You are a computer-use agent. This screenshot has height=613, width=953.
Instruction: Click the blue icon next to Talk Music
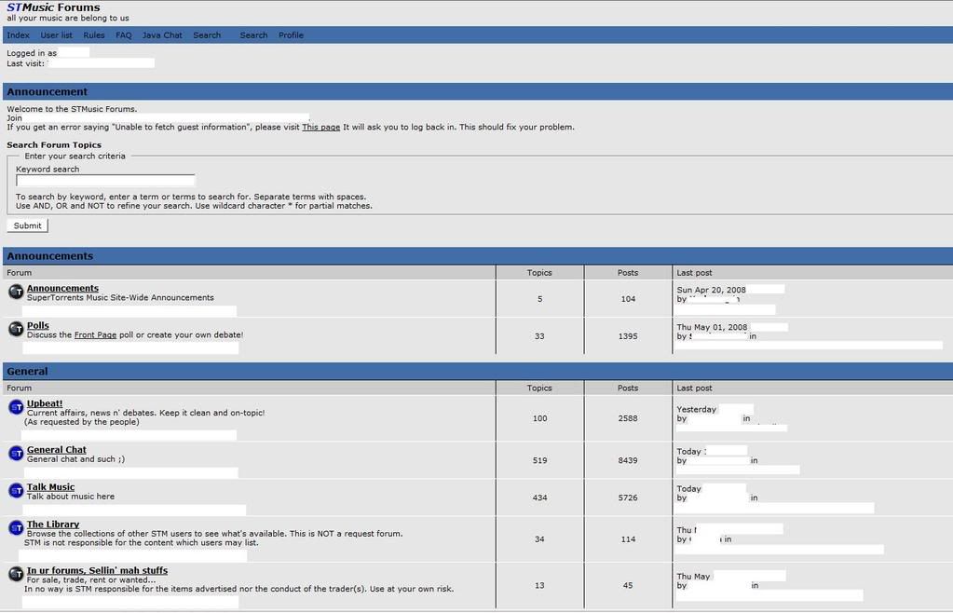point(16,491)
